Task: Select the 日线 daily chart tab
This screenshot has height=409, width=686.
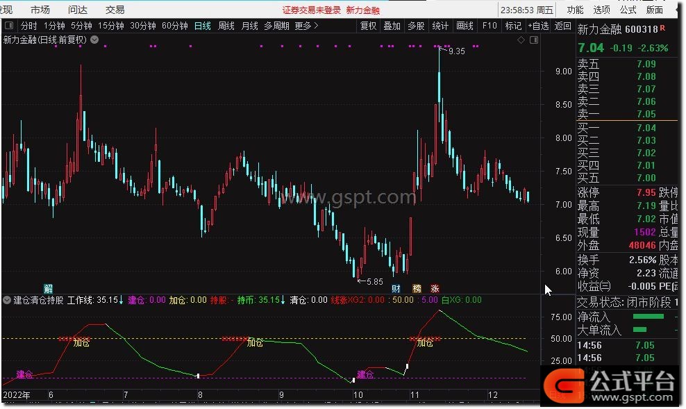Action: tap(203, 26)
